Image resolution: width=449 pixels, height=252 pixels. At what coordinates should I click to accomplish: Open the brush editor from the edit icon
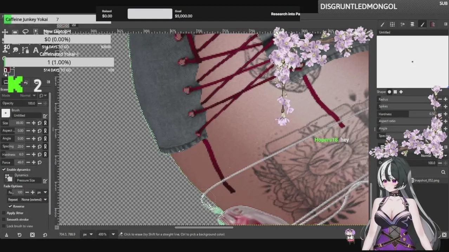[x=45, y=115]
